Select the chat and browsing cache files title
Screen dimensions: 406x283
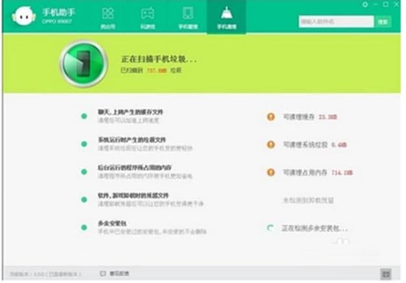(131, 112)
